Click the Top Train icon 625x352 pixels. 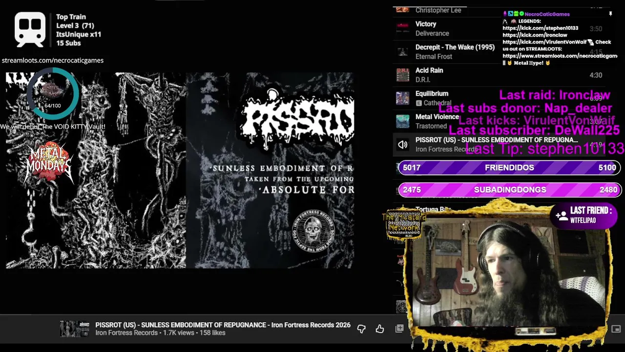pos(30,29)
